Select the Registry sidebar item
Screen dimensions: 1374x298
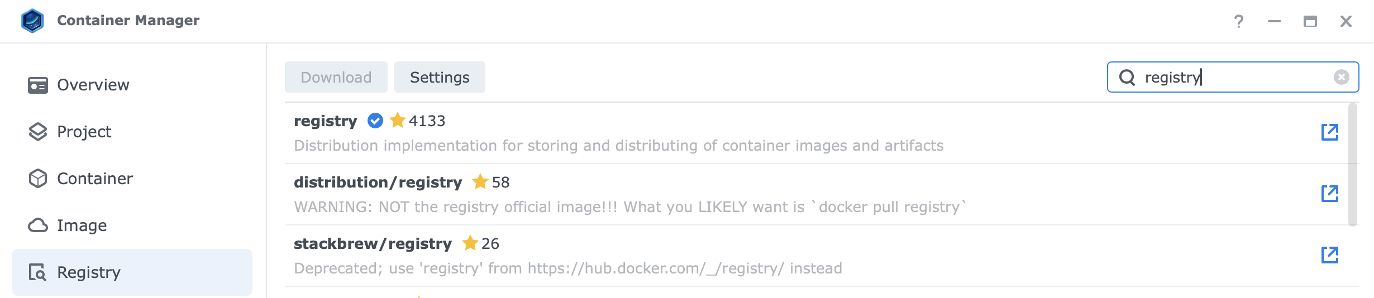132,272
